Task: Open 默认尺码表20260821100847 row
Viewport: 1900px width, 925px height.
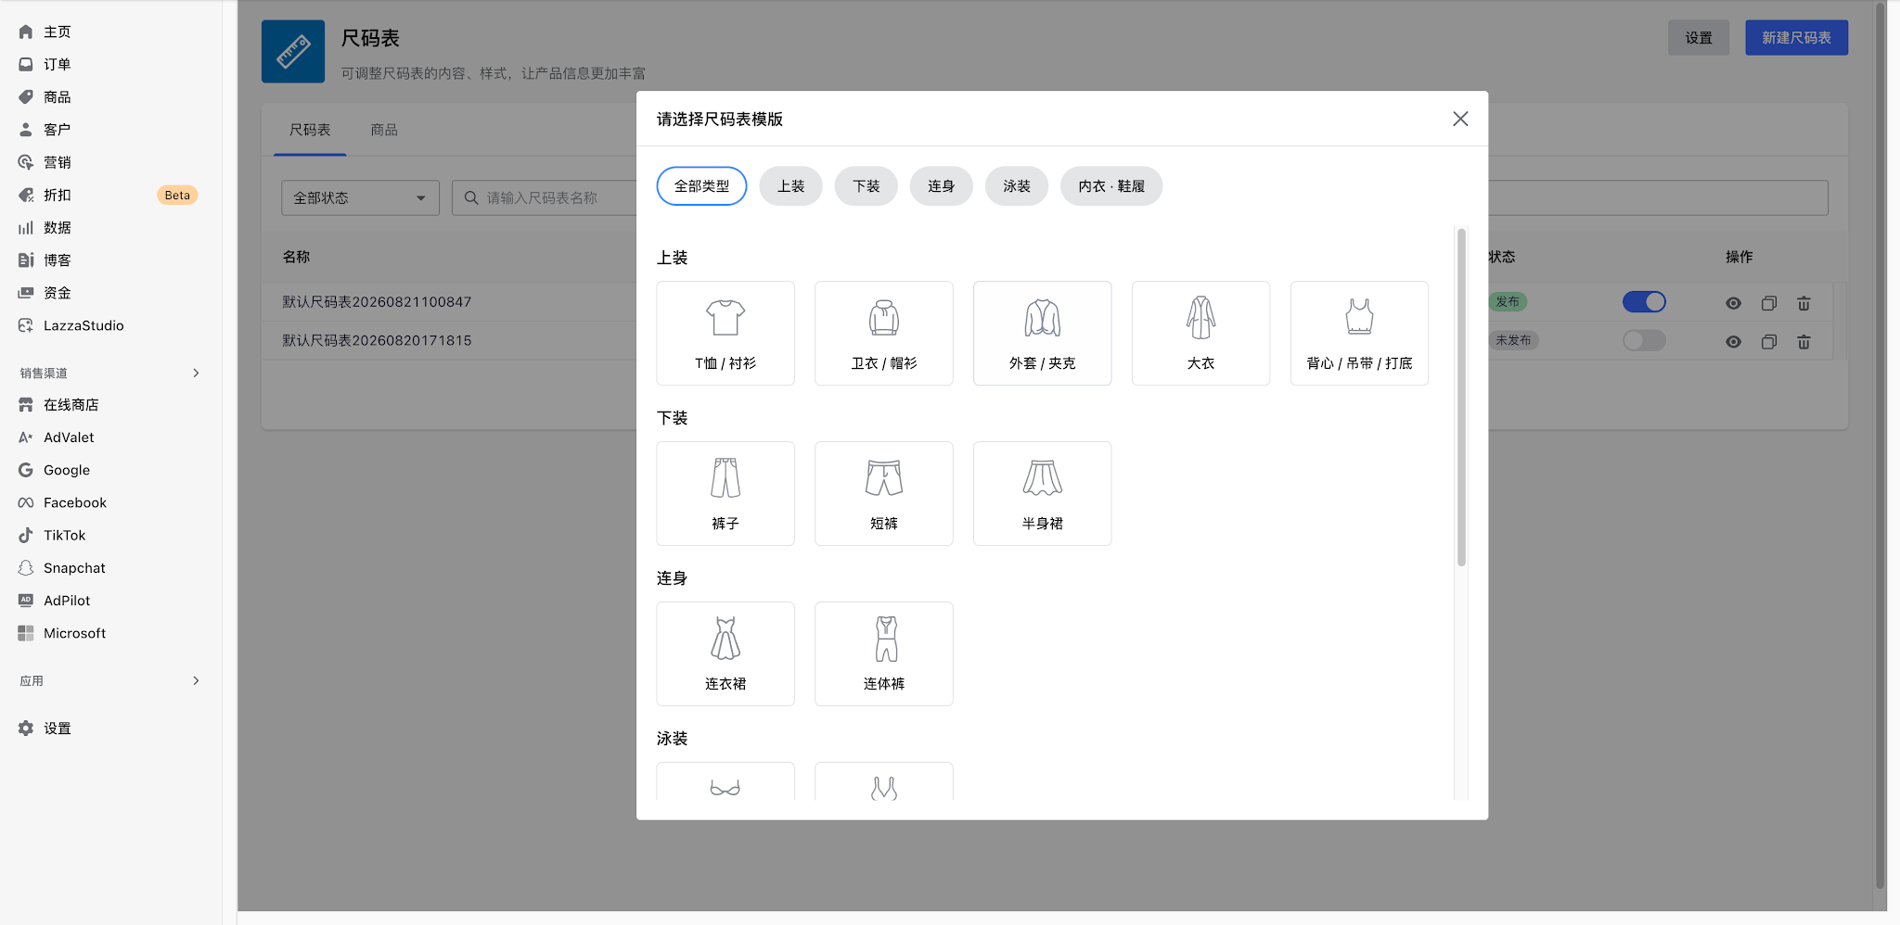Action: (377, 302)
